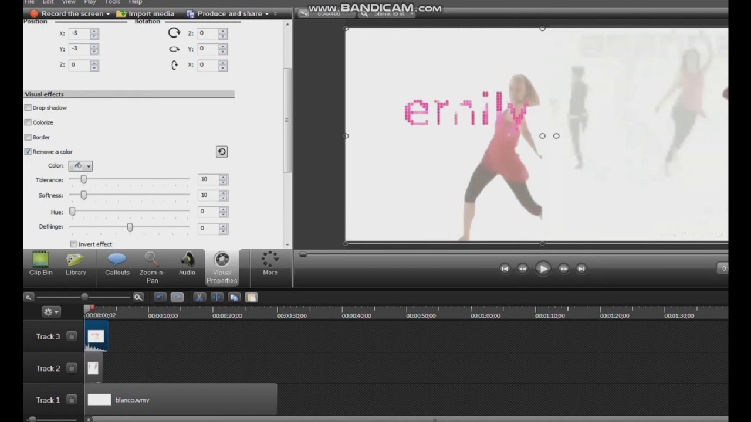
Task: Turn on the Border checkbox
Action: (28, 137)
